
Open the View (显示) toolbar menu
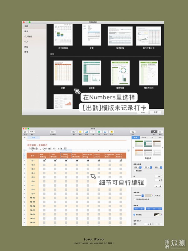point(26,132)
